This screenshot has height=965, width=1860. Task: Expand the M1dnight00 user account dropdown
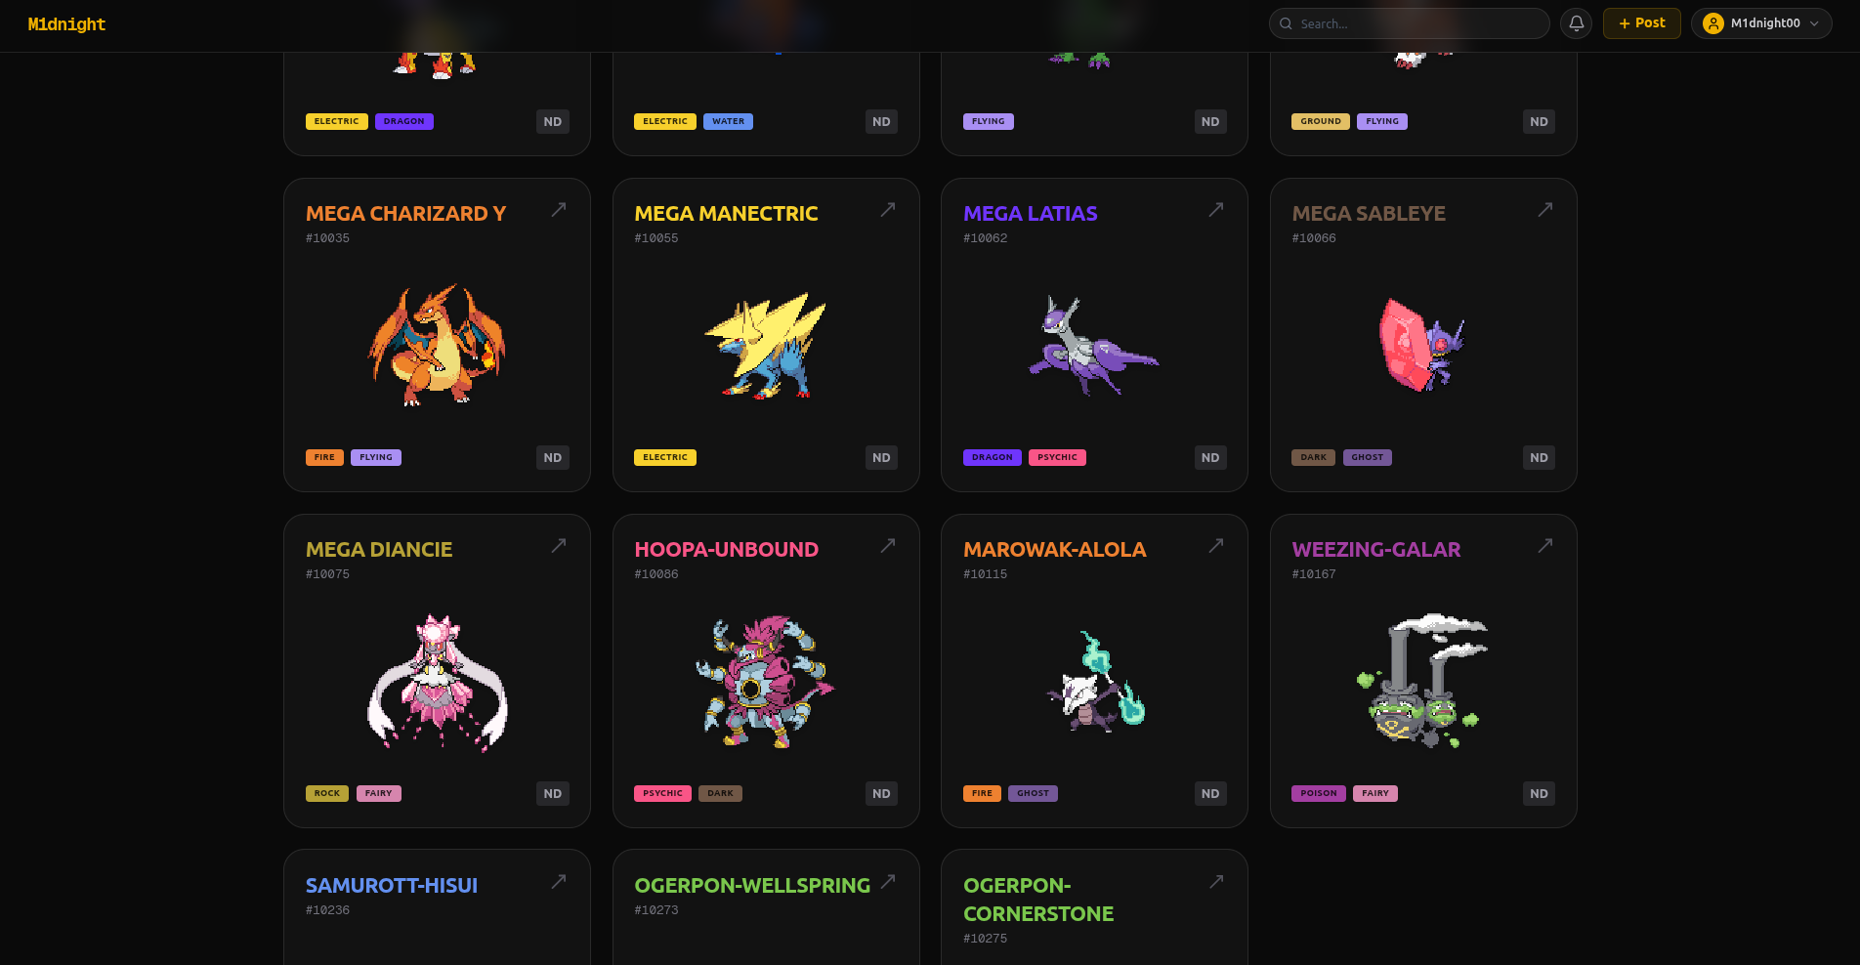[x=1761, y=23]
